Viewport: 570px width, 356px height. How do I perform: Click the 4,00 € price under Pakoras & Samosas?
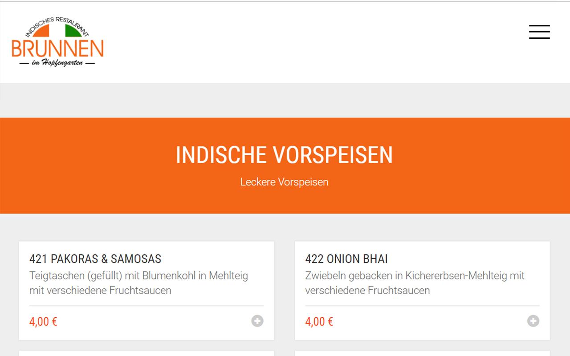43,321
